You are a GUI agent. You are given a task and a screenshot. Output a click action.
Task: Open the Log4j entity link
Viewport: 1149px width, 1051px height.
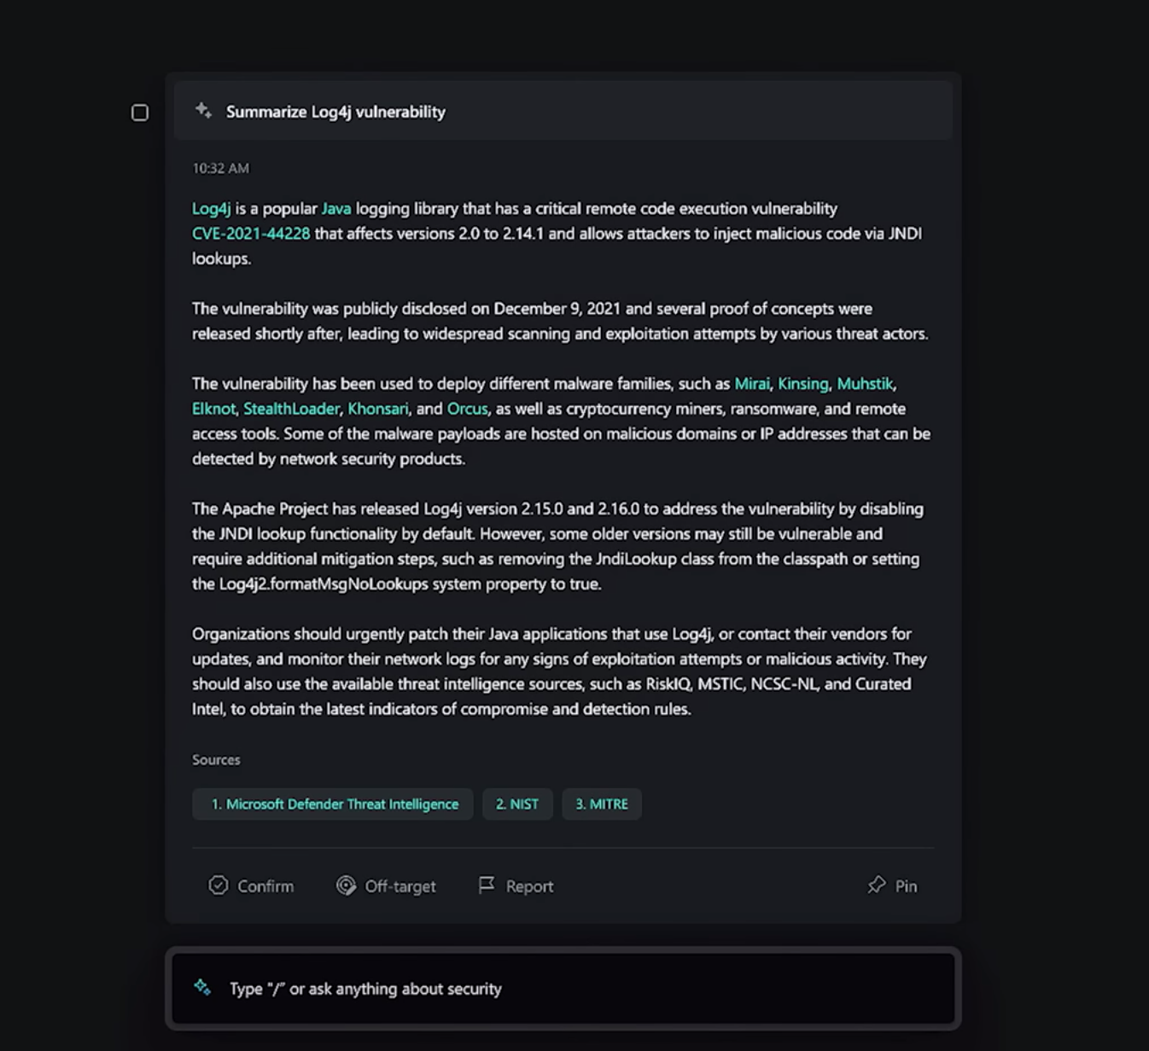tap(211, 209)
